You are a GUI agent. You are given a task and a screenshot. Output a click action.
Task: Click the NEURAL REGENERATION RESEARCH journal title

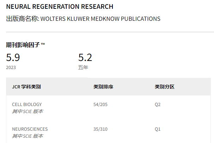tap(60, 7)
